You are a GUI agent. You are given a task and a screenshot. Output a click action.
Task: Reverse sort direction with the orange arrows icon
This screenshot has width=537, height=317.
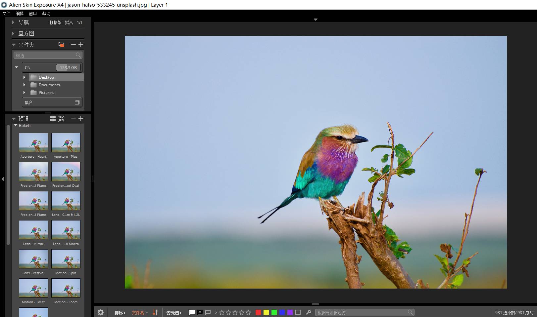click(155, 312)
